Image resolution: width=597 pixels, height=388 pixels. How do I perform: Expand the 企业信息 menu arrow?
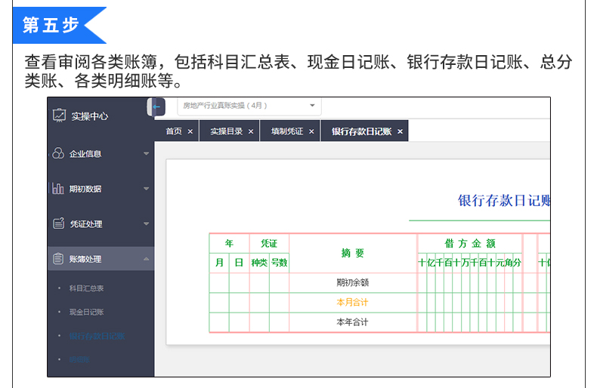pos(146,154)
